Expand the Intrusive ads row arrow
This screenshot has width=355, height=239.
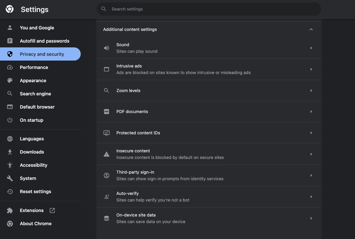tap(311, 69)
